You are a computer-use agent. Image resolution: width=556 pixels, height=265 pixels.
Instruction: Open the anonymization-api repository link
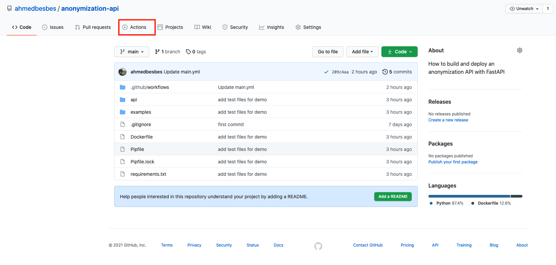pos(90,8)
